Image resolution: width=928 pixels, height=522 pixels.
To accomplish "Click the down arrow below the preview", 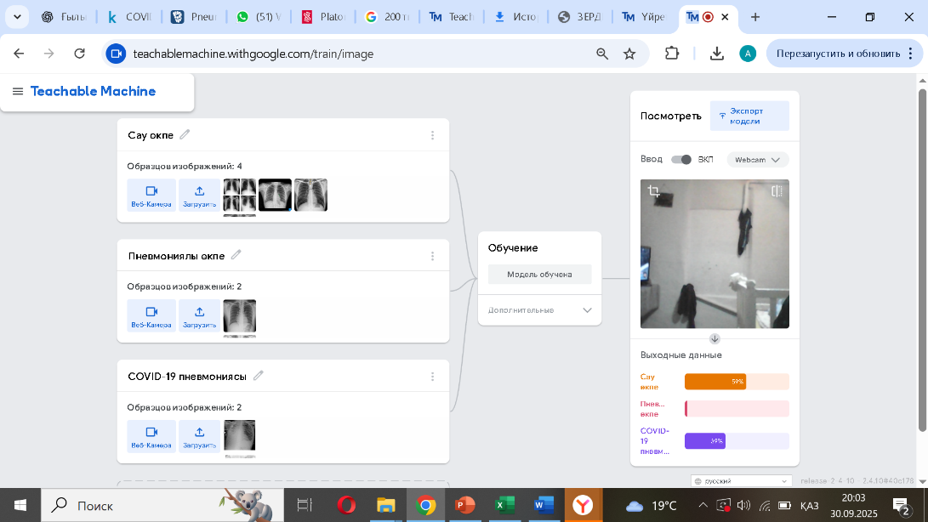I will click(715, 338).
